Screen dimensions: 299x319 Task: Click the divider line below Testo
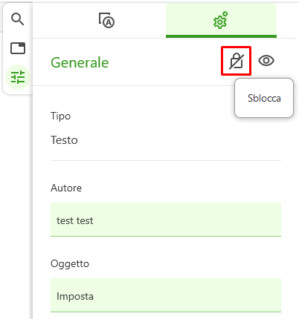point(166,160)
